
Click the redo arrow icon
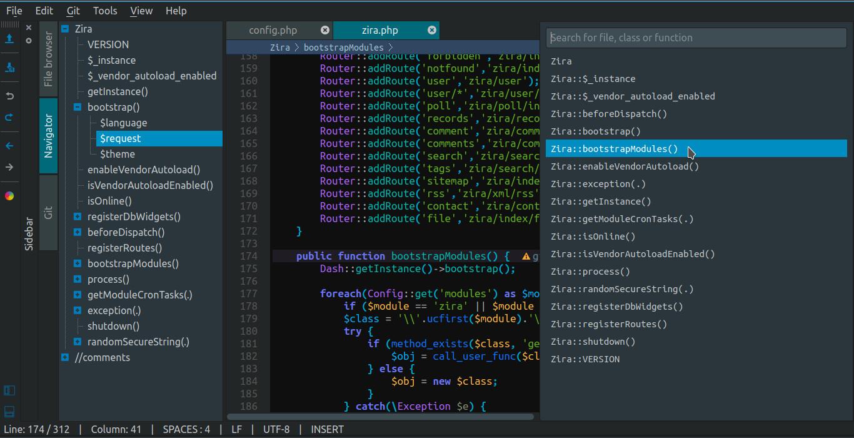click(9, 118)
